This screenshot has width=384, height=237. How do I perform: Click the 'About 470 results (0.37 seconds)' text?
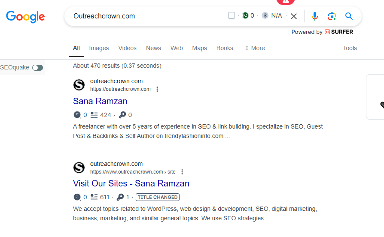tap(117, 66)
